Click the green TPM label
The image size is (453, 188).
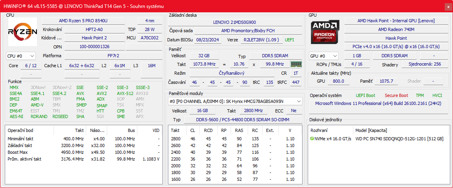pyautogui.click(x=420, y=95)
